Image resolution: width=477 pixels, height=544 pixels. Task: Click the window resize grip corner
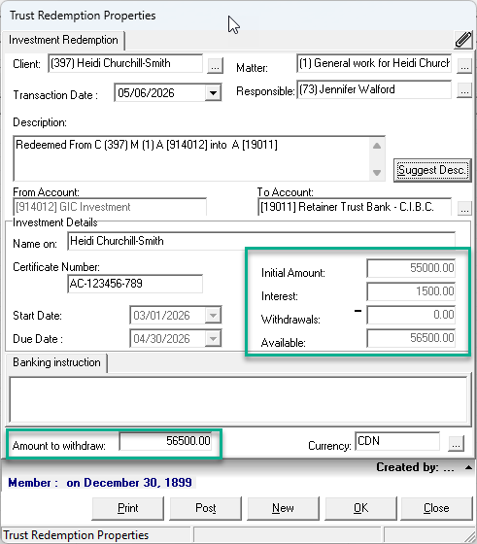[x=470, y=537]
